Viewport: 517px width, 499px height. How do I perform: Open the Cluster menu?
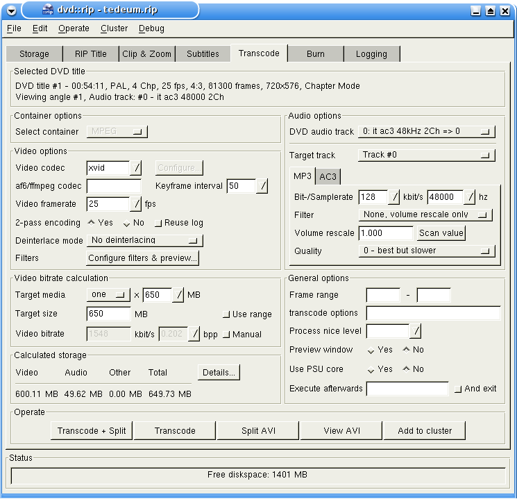tap(114, 28)
